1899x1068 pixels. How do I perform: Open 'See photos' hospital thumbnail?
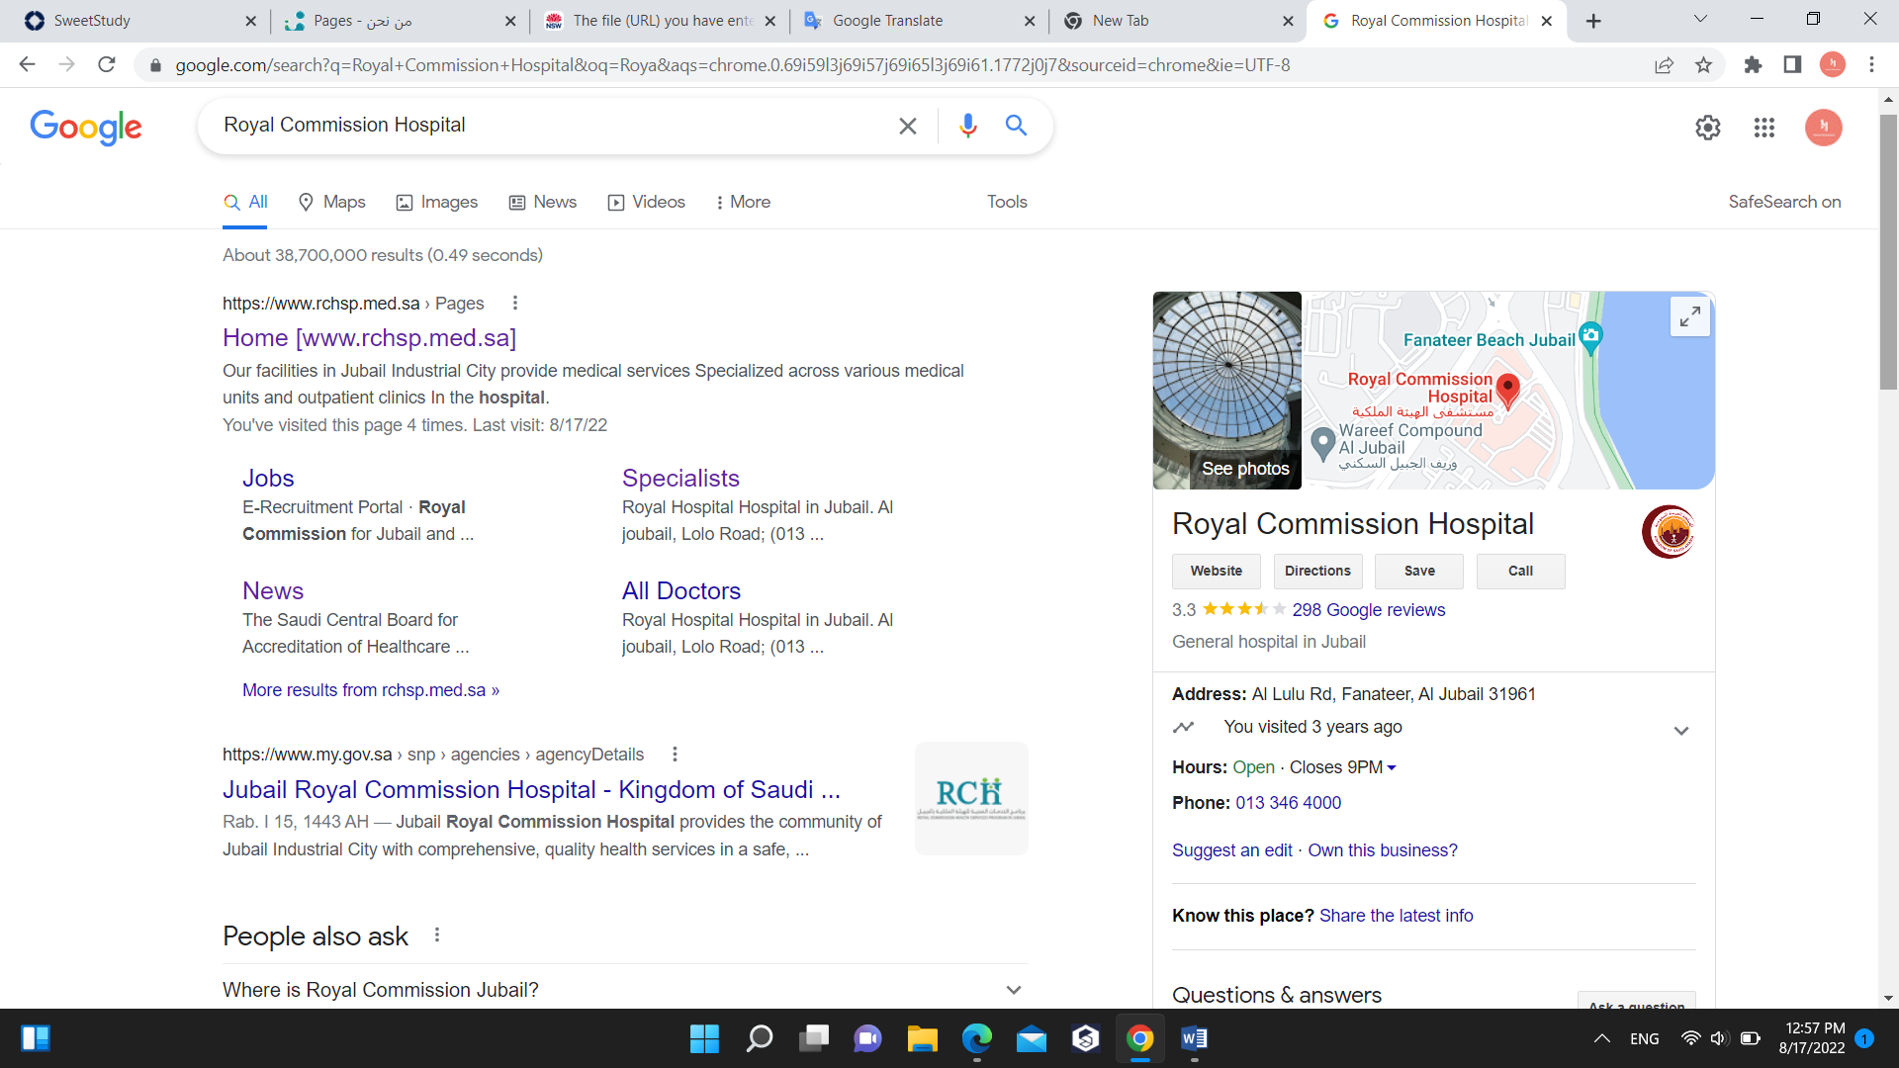1227,391
